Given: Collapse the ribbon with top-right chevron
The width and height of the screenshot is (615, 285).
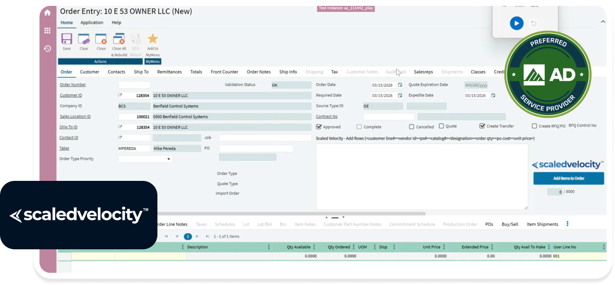Looking at the screenshot, I should (x=603, y=22).
